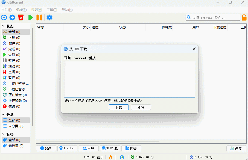Collapse the 分类 sidebar section

click(x=3, y=115)
